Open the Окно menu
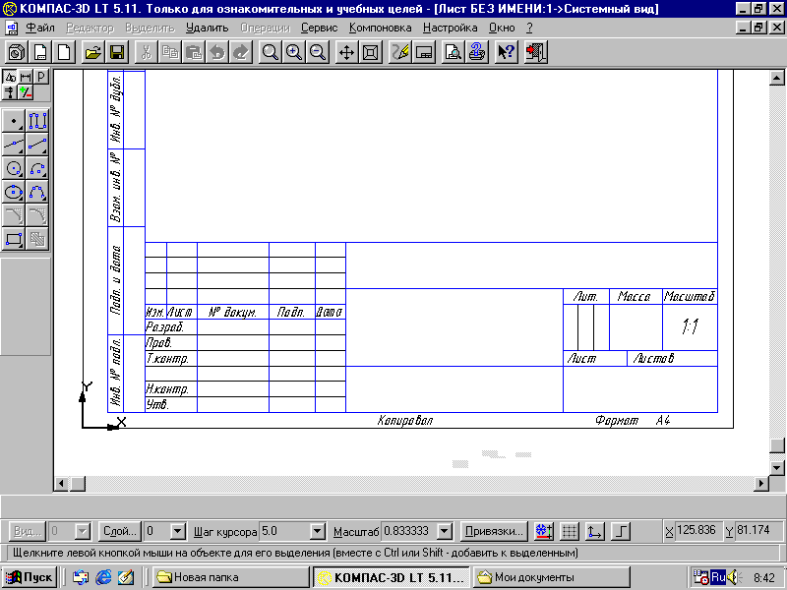Image resolution: width=787 pixels, height=590 pixels. 502,28
